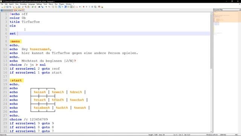Click the Copy toolbar icon
This screenshot has height=136, width=241.
point(26,7)
